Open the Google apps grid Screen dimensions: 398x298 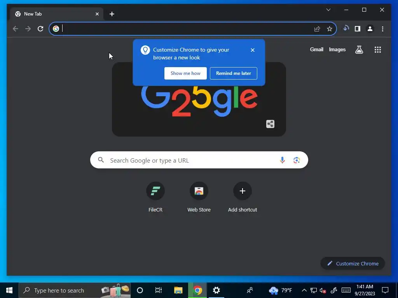click(378, 50)
